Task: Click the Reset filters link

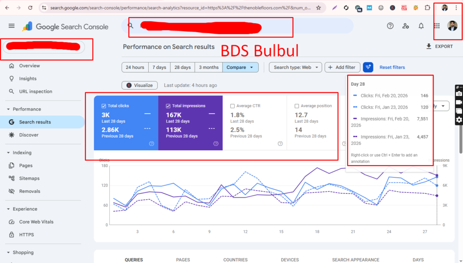Action: pos(392,67)
